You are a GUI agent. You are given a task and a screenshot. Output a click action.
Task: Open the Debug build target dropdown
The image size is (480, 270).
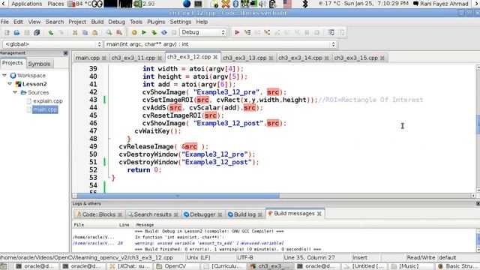coord(202,32)
